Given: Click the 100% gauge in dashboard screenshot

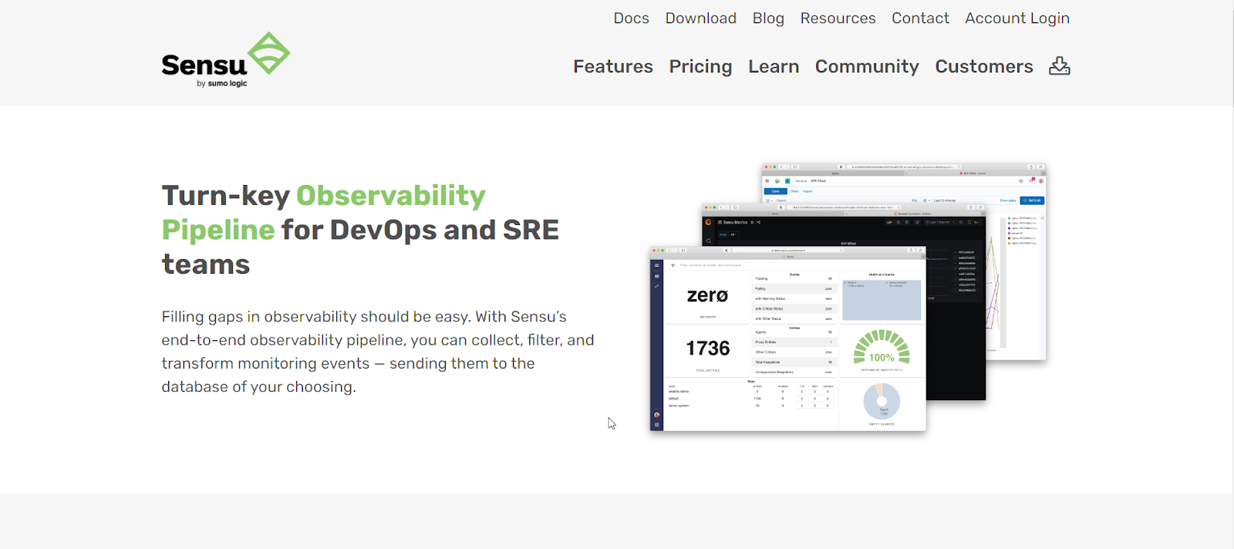Looking at the screenshot, I should click(x=882, y=348).
